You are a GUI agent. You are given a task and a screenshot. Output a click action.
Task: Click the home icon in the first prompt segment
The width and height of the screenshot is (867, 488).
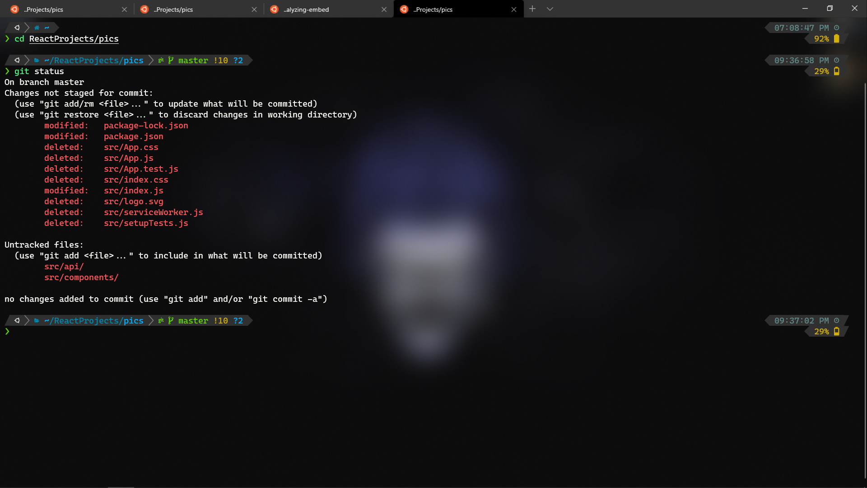point(36,28)
